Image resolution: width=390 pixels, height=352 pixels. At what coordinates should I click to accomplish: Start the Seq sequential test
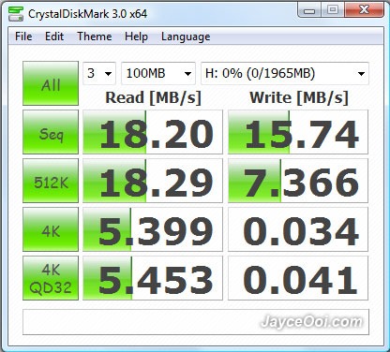(51, 132)
